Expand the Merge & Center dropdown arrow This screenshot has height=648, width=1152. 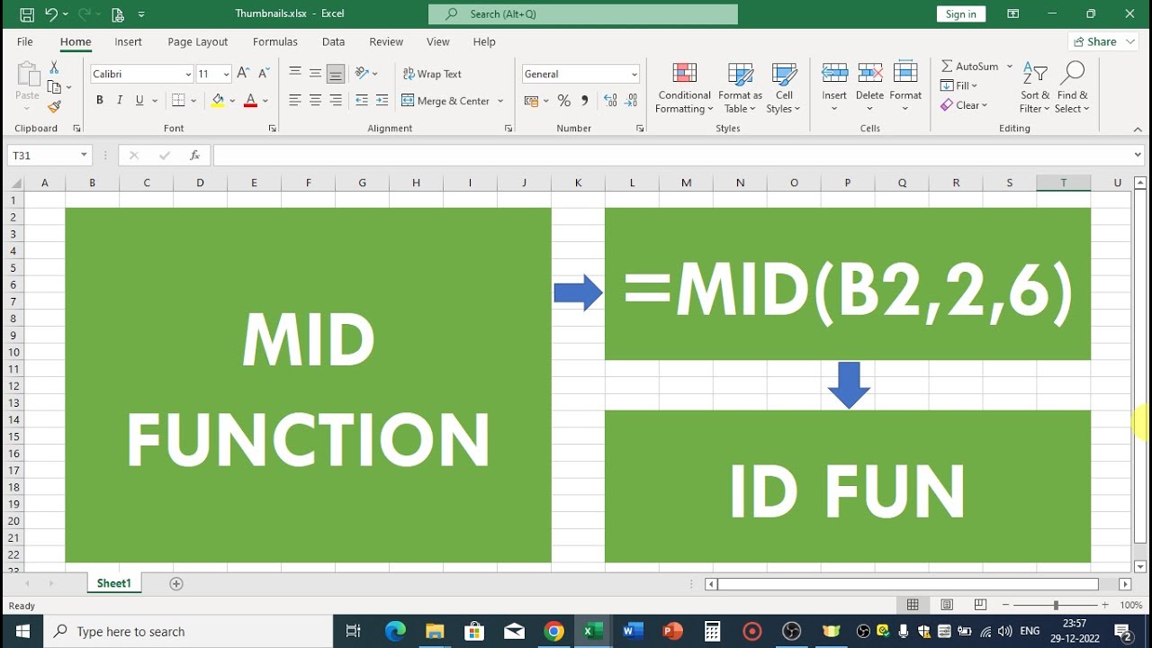[x=500, y=101]
